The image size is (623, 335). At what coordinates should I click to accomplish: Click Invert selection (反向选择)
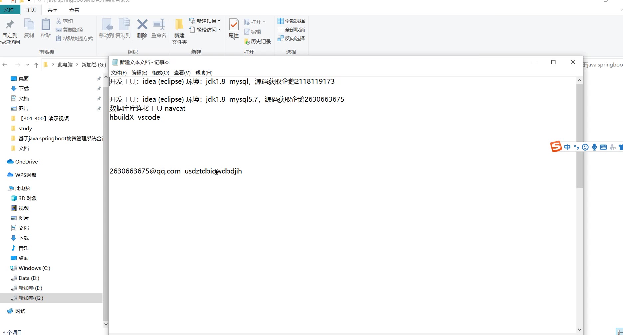[292, 38]
